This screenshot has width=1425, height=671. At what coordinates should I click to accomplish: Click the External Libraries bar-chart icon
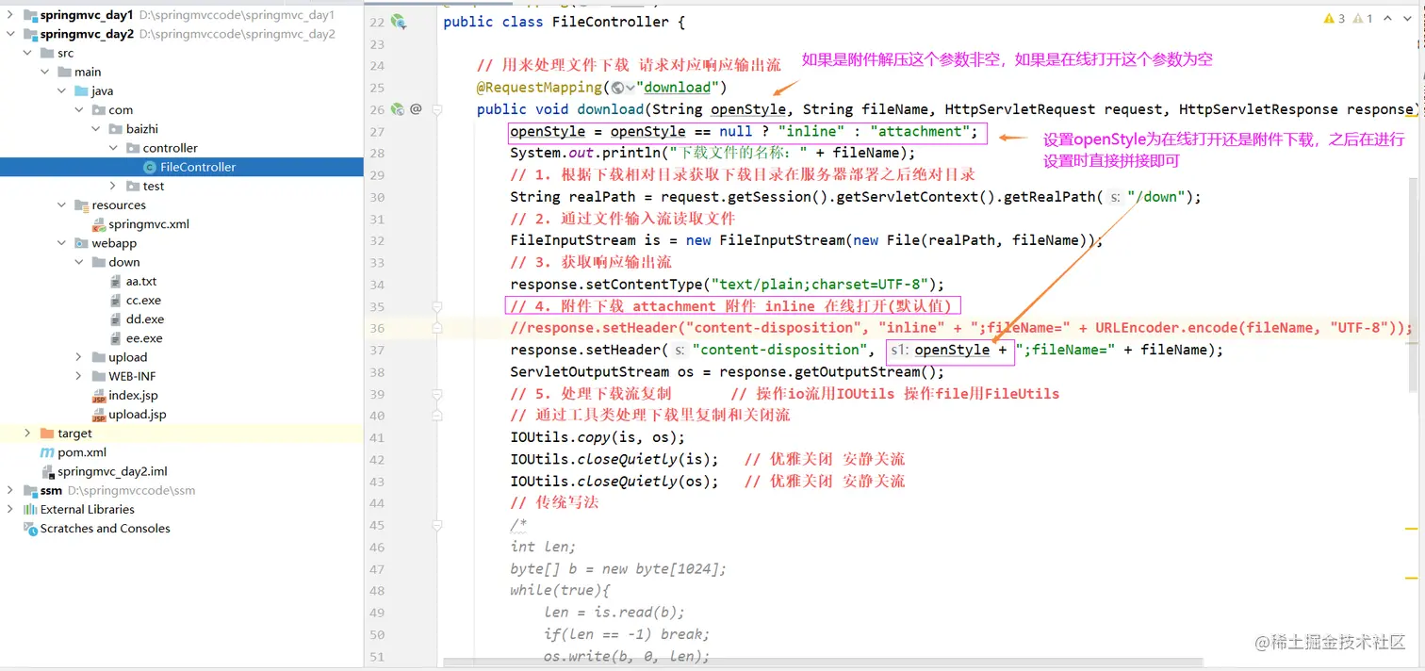30,509
